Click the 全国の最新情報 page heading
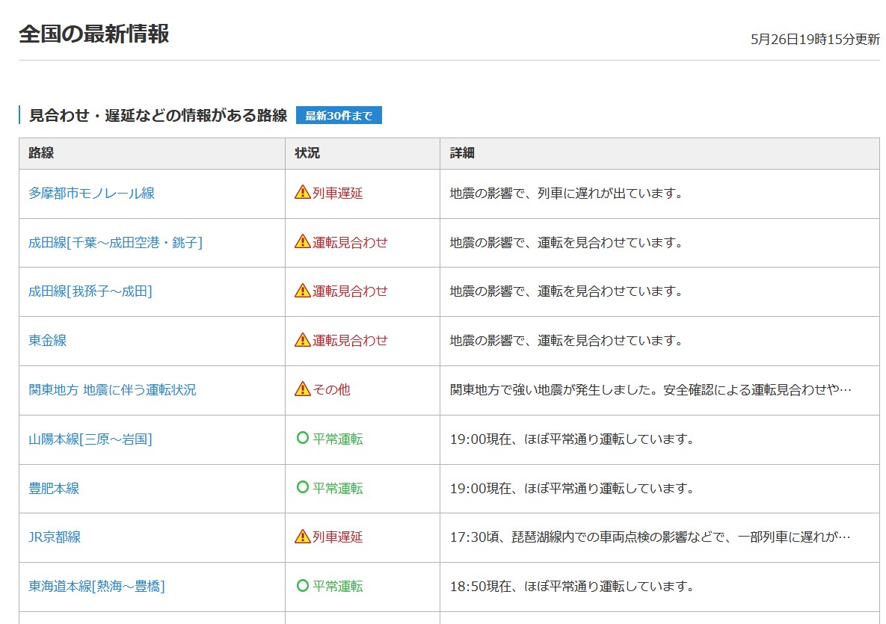 [93, 34]
